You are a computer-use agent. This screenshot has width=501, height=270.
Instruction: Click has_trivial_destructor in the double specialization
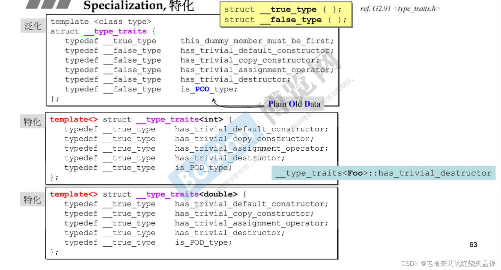230,233
